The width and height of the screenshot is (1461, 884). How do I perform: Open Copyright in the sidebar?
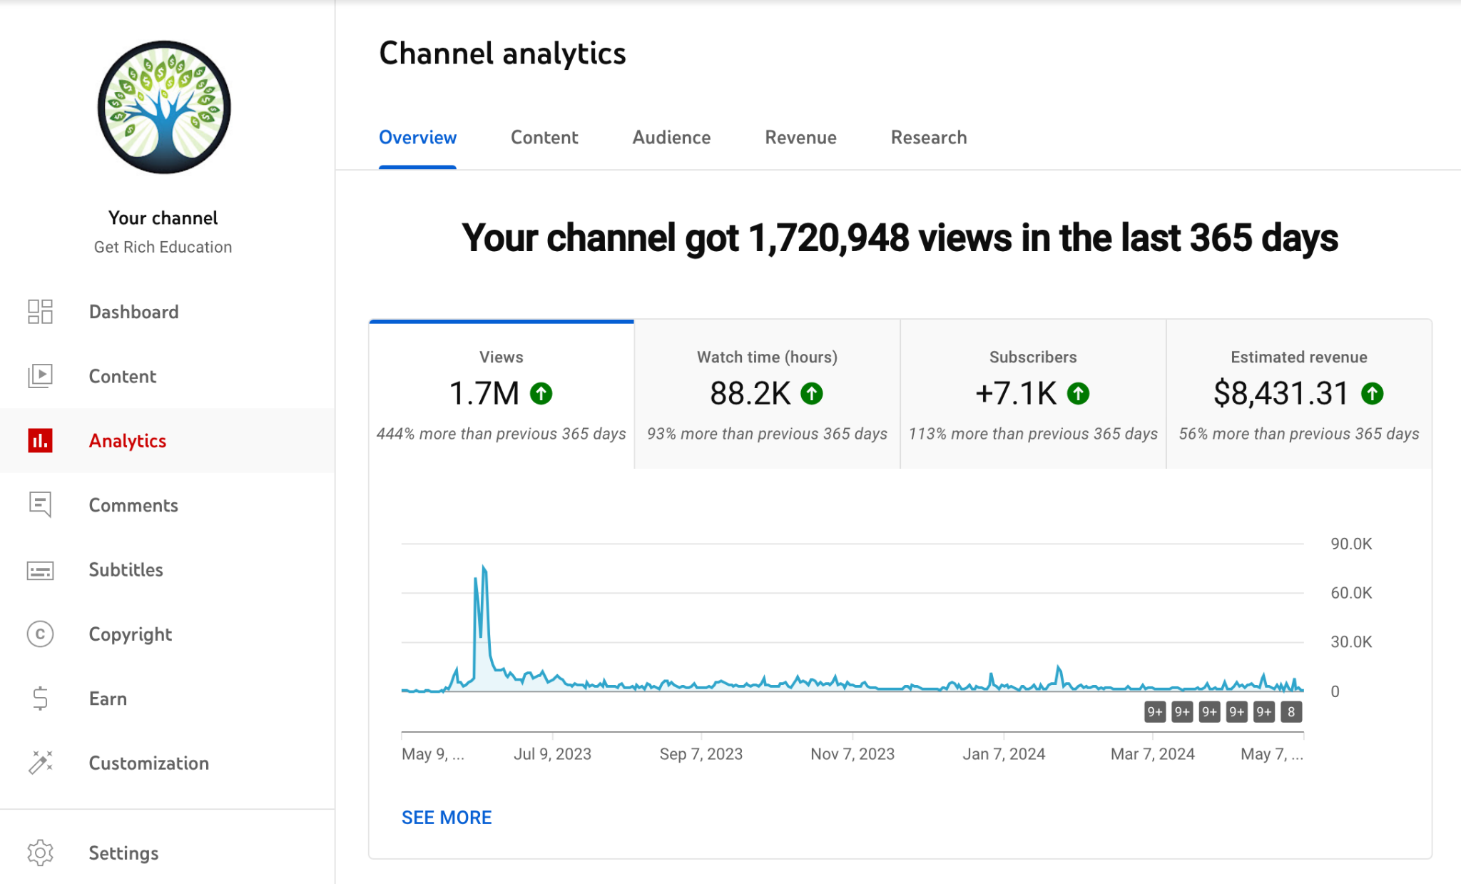click(x=167, y=634)
